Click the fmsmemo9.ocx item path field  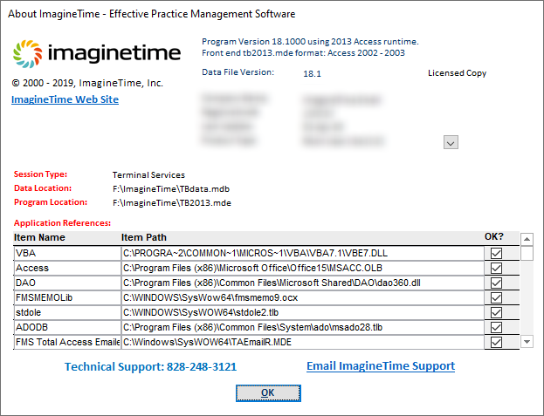tap(303, 298)
